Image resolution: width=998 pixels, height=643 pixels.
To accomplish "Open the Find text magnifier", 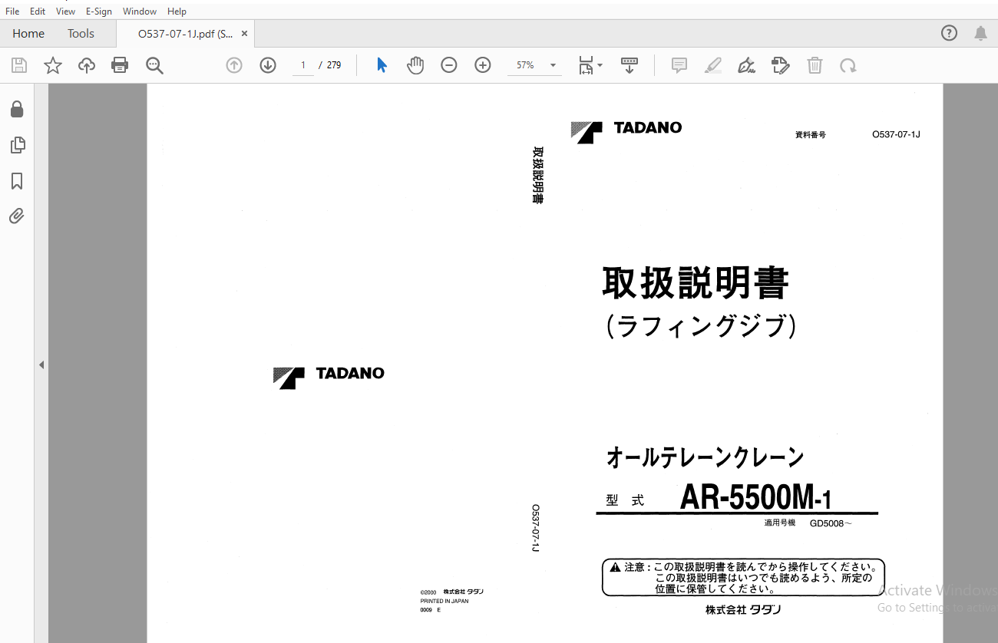I will click(x=155, y=65).
